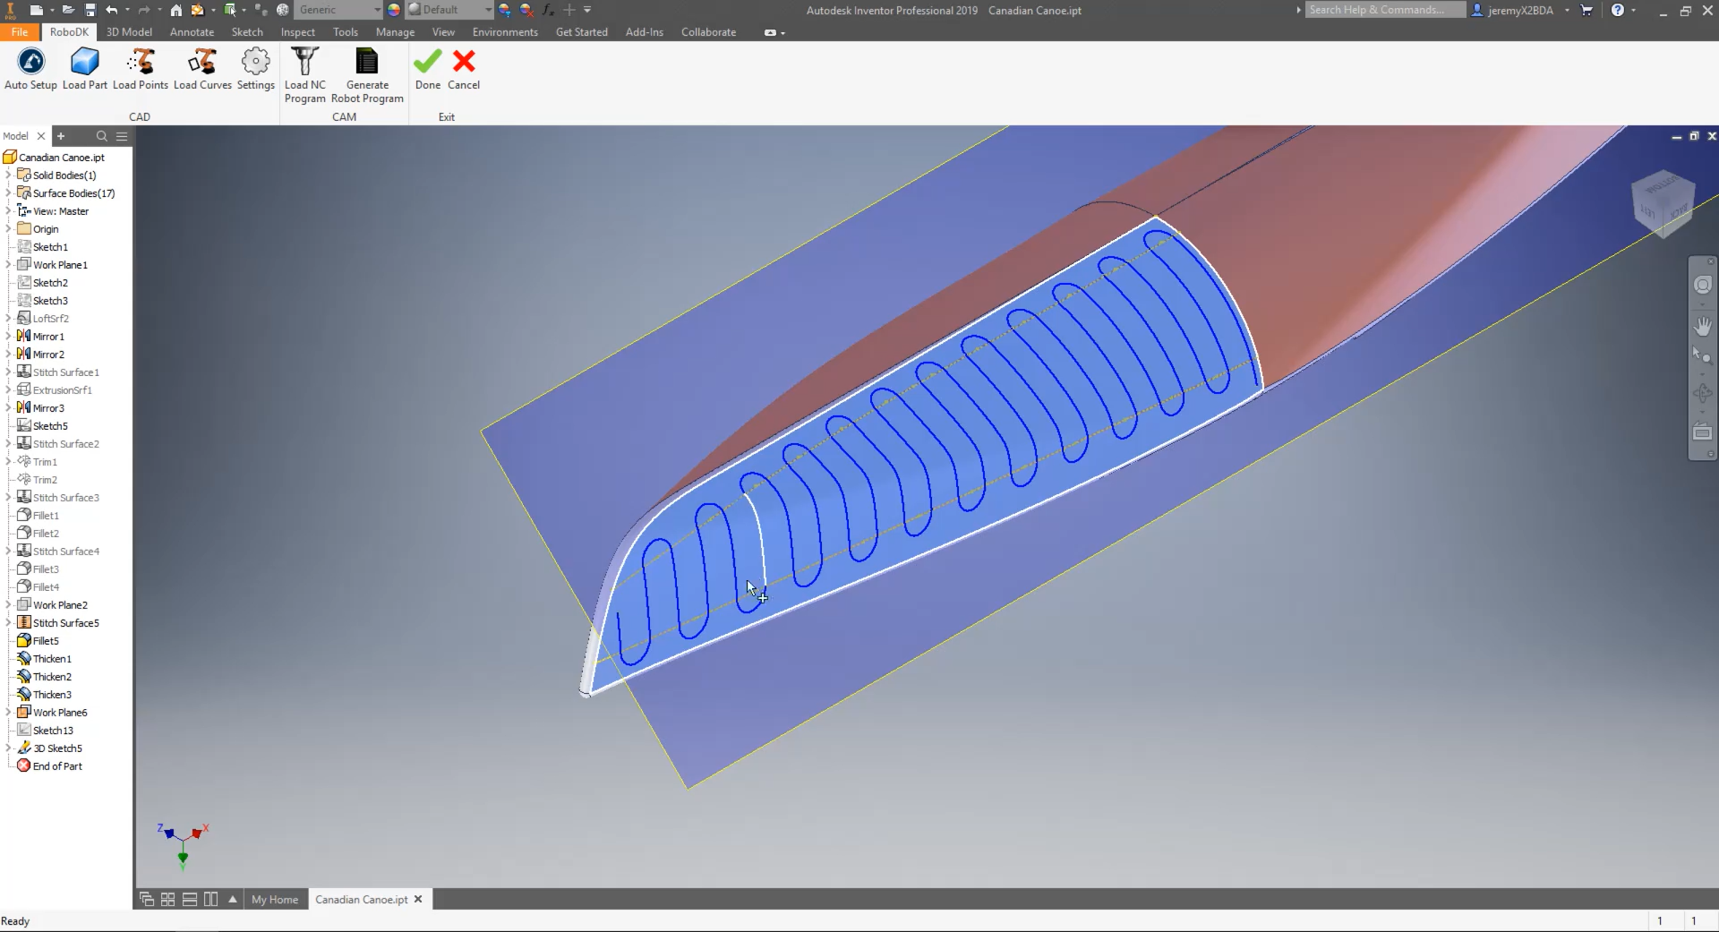Open the Inspect ribbon tab
This screenshot has height=932, width=1719.
[297, 32]
